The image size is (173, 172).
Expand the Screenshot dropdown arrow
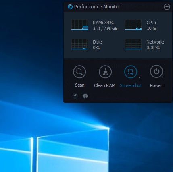click(140, 77)
